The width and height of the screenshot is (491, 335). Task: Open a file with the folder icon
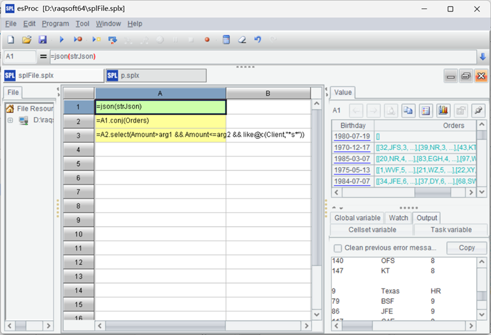click(x=27, y=39)
